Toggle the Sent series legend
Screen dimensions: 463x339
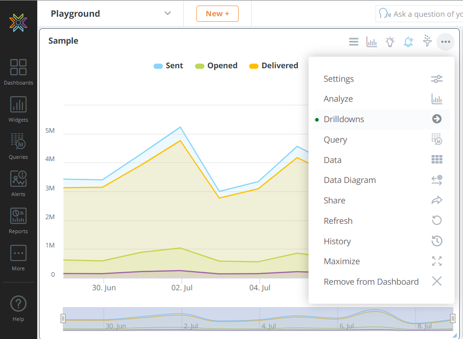[x=168, y=66]
